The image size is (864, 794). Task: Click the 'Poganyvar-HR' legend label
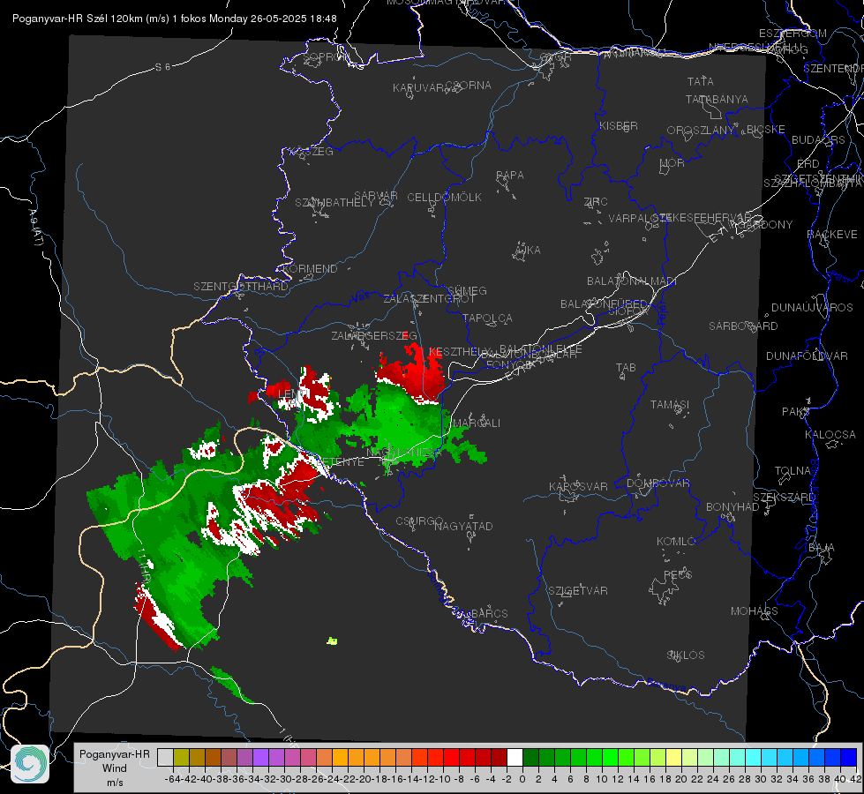click(115, 754)
